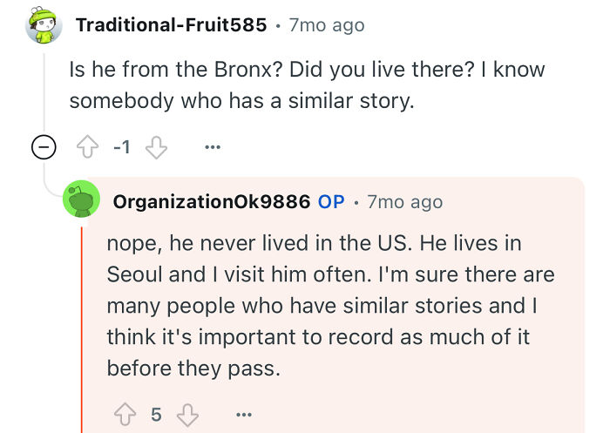Image resolution: width=610 pixels, height=433 pixels.
Task: Open permalink via reply's 7mo ago timestamp
Action: pyautogui.click(x=404, y=202)
